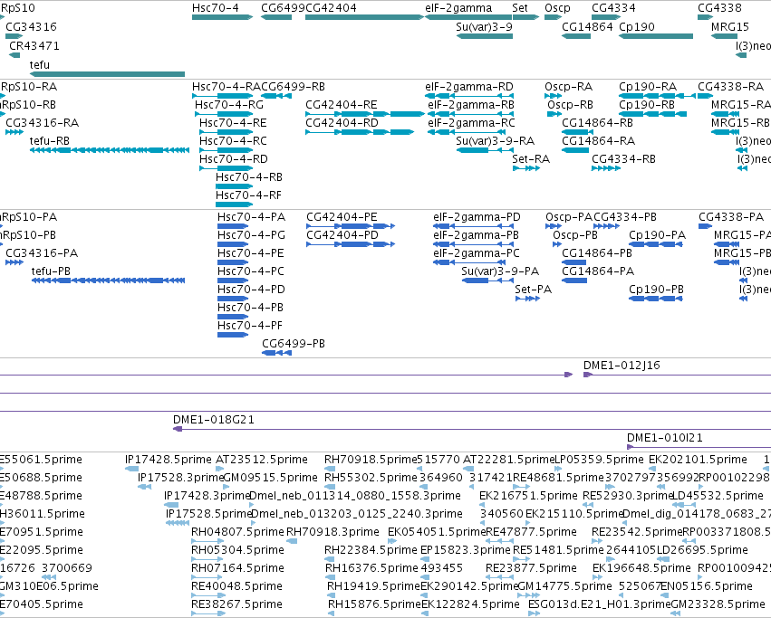Click EST IP17428.5prime

tap(131, 469)
